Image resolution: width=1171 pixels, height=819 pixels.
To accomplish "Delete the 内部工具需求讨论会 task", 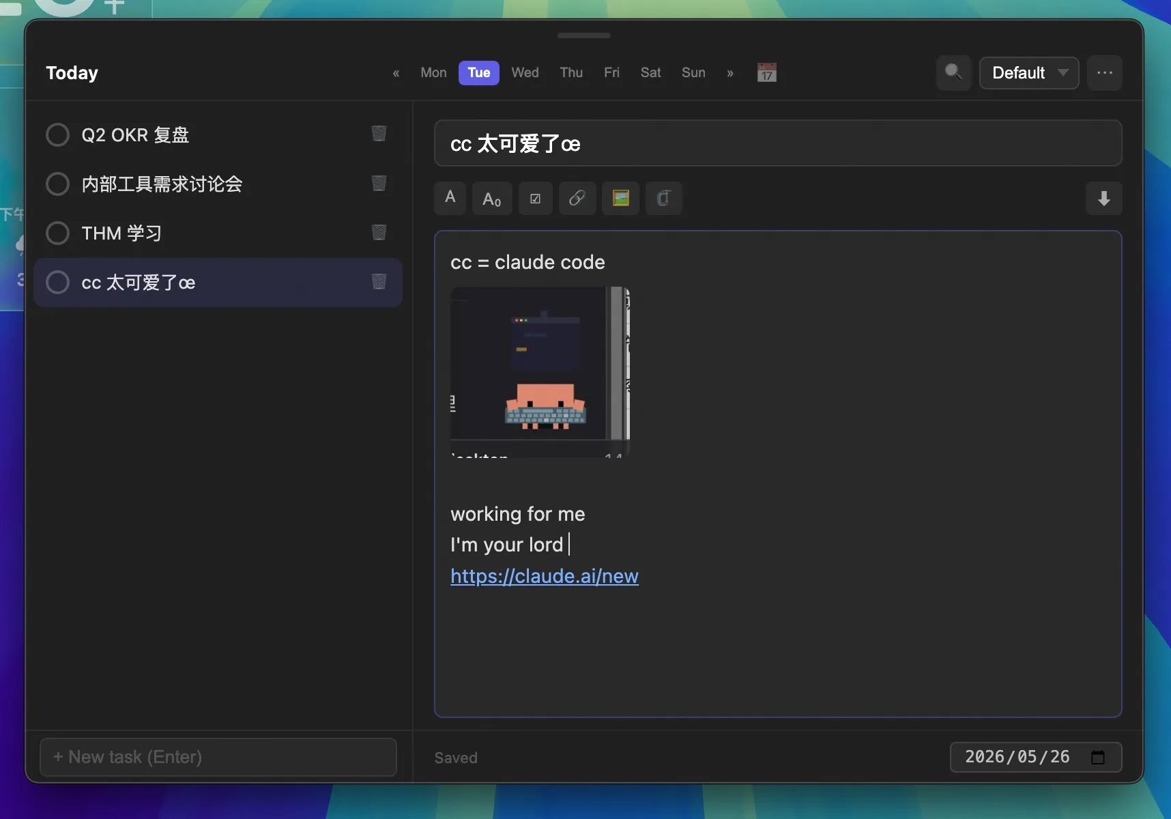I will point(379,183).
